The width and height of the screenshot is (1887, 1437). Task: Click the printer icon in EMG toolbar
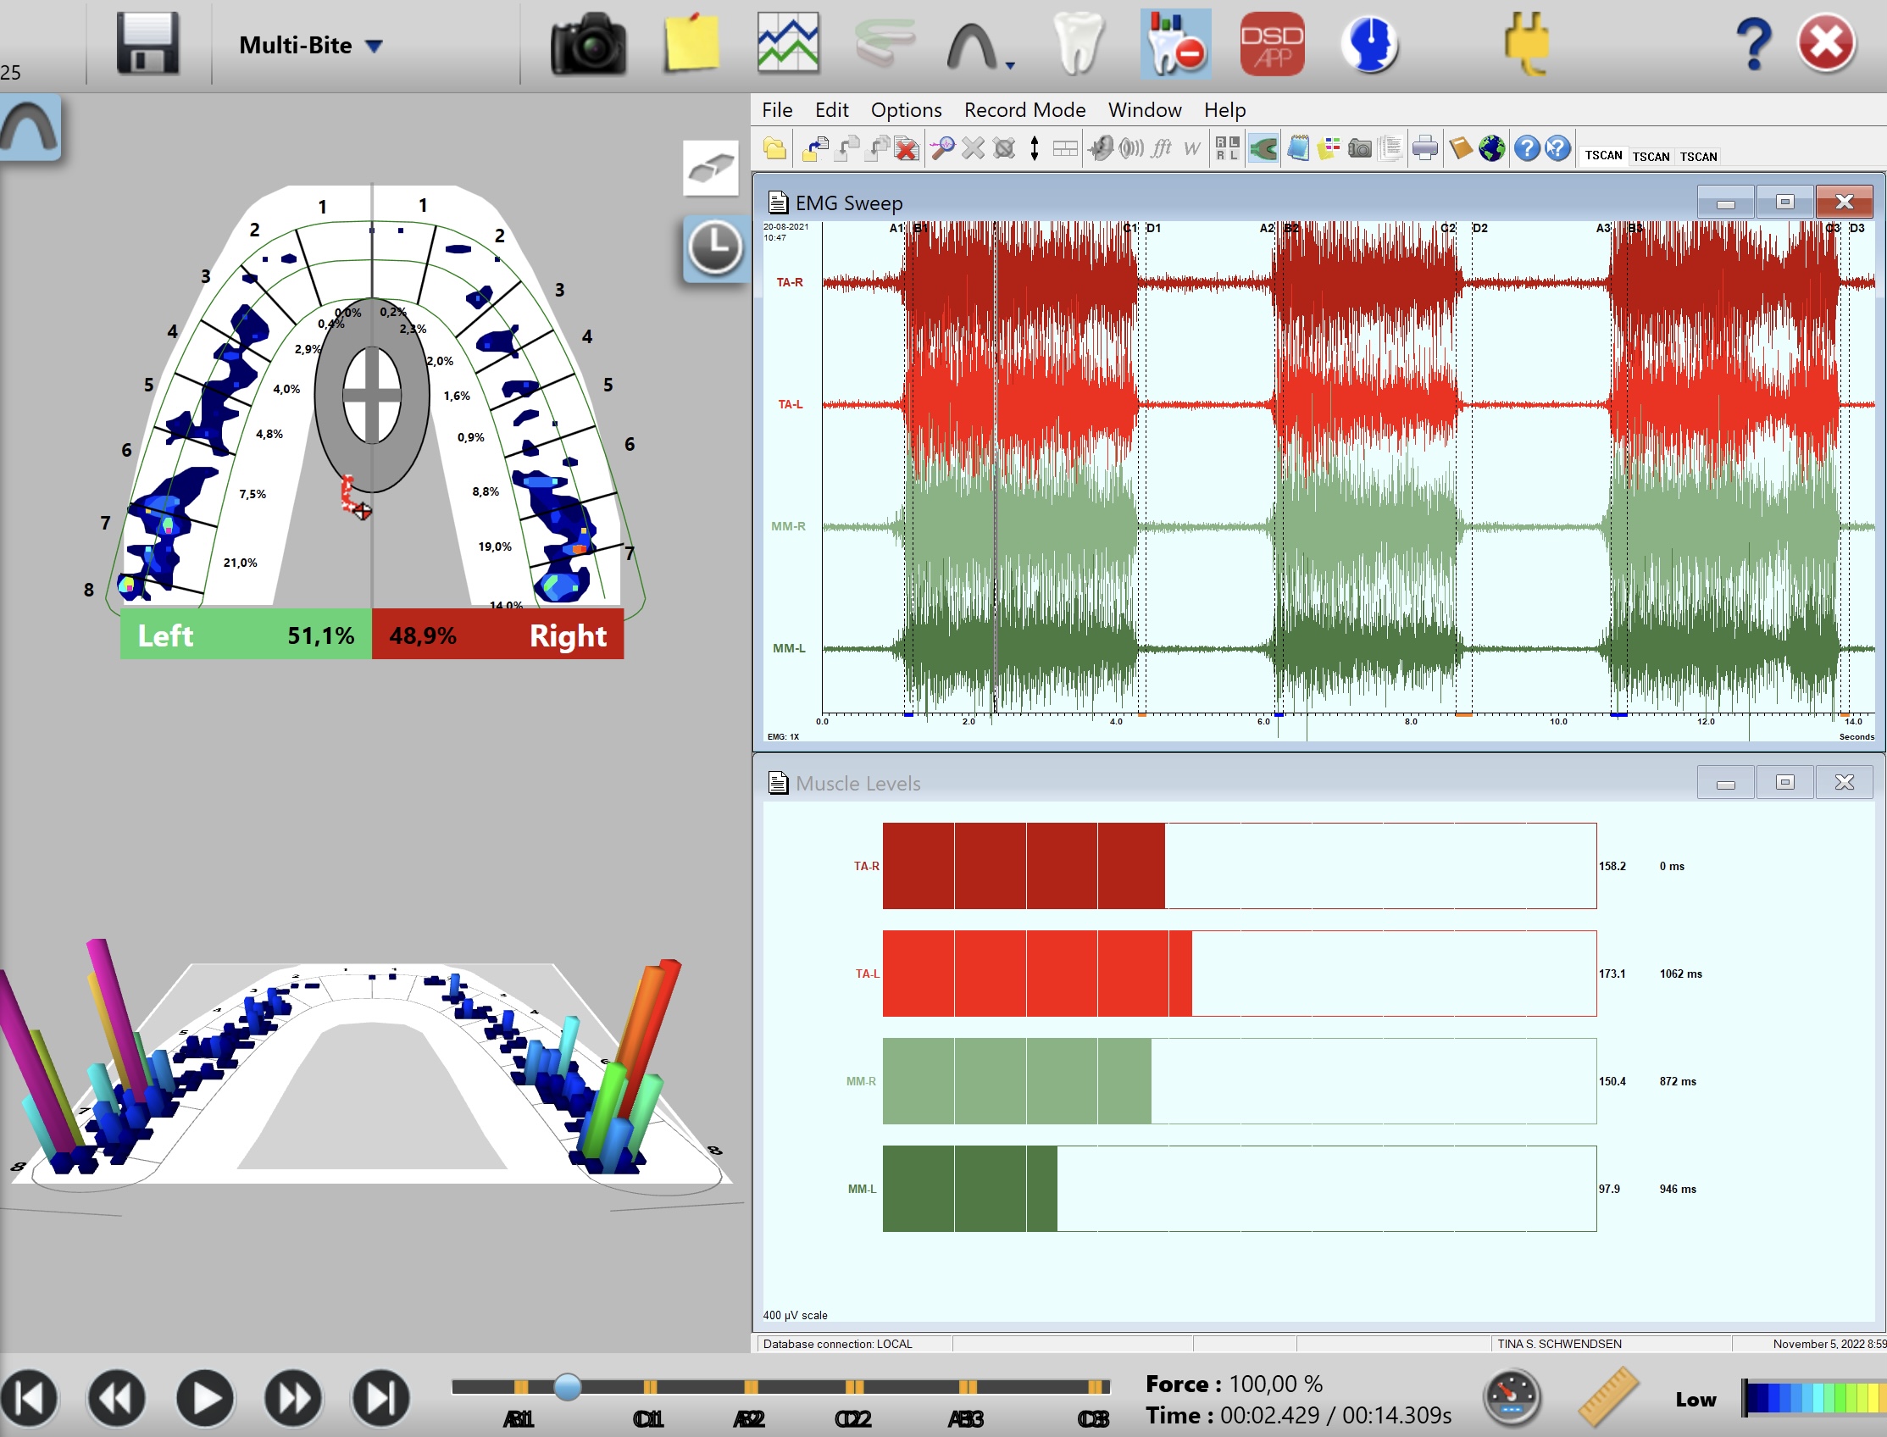(x=1424, y=149)
